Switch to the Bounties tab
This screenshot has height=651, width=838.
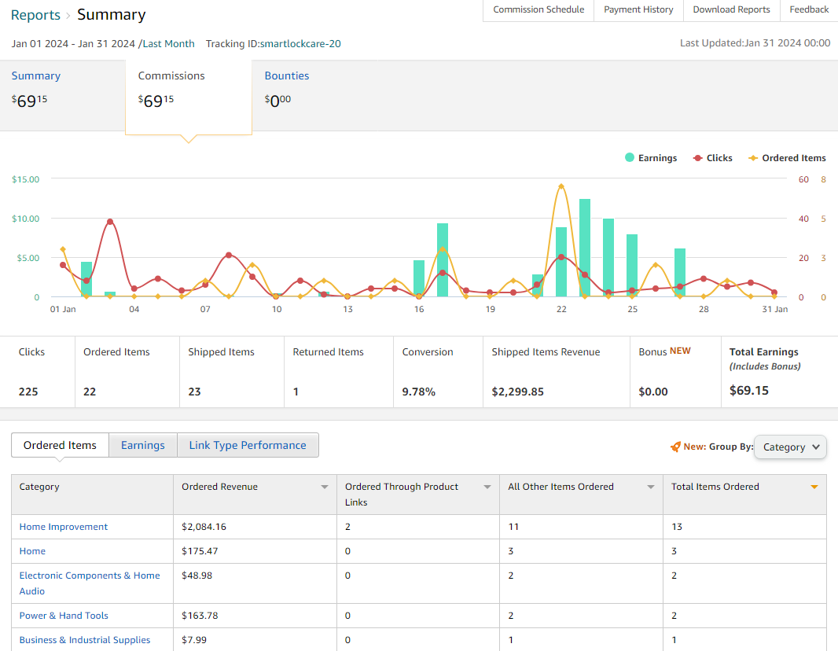[x=314, y=95]
